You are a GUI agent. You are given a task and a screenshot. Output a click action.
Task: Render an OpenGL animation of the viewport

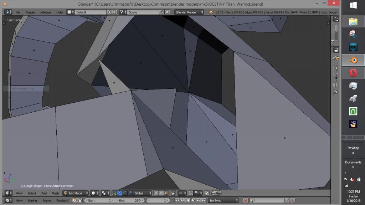click(219, 193)
